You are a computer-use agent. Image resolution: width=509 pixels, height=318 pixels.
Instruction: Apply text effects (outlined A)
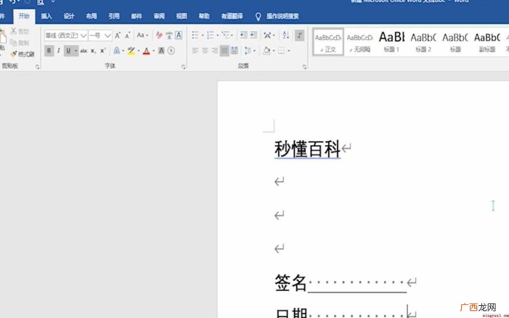coord(117,50)
